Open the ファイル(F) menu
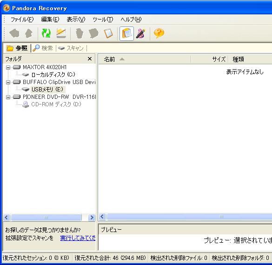Image resolution: width=272 pixels, height=265 pixels. tap(22, 19)
